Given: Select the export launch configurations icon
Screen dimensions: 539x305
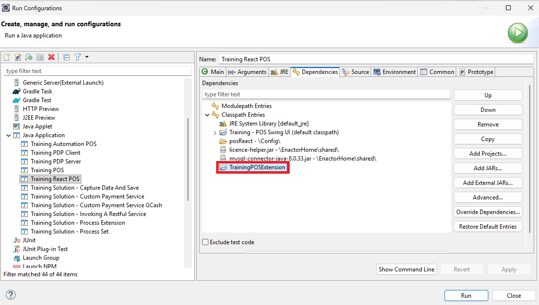Looking at the screenshot, I should point(28,57).
